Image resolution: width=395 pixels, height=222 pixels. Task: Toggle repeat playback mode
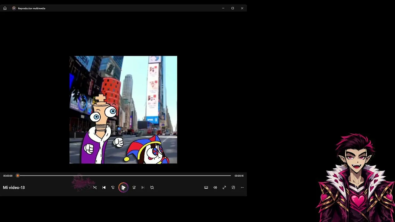(x=152, y=187)
